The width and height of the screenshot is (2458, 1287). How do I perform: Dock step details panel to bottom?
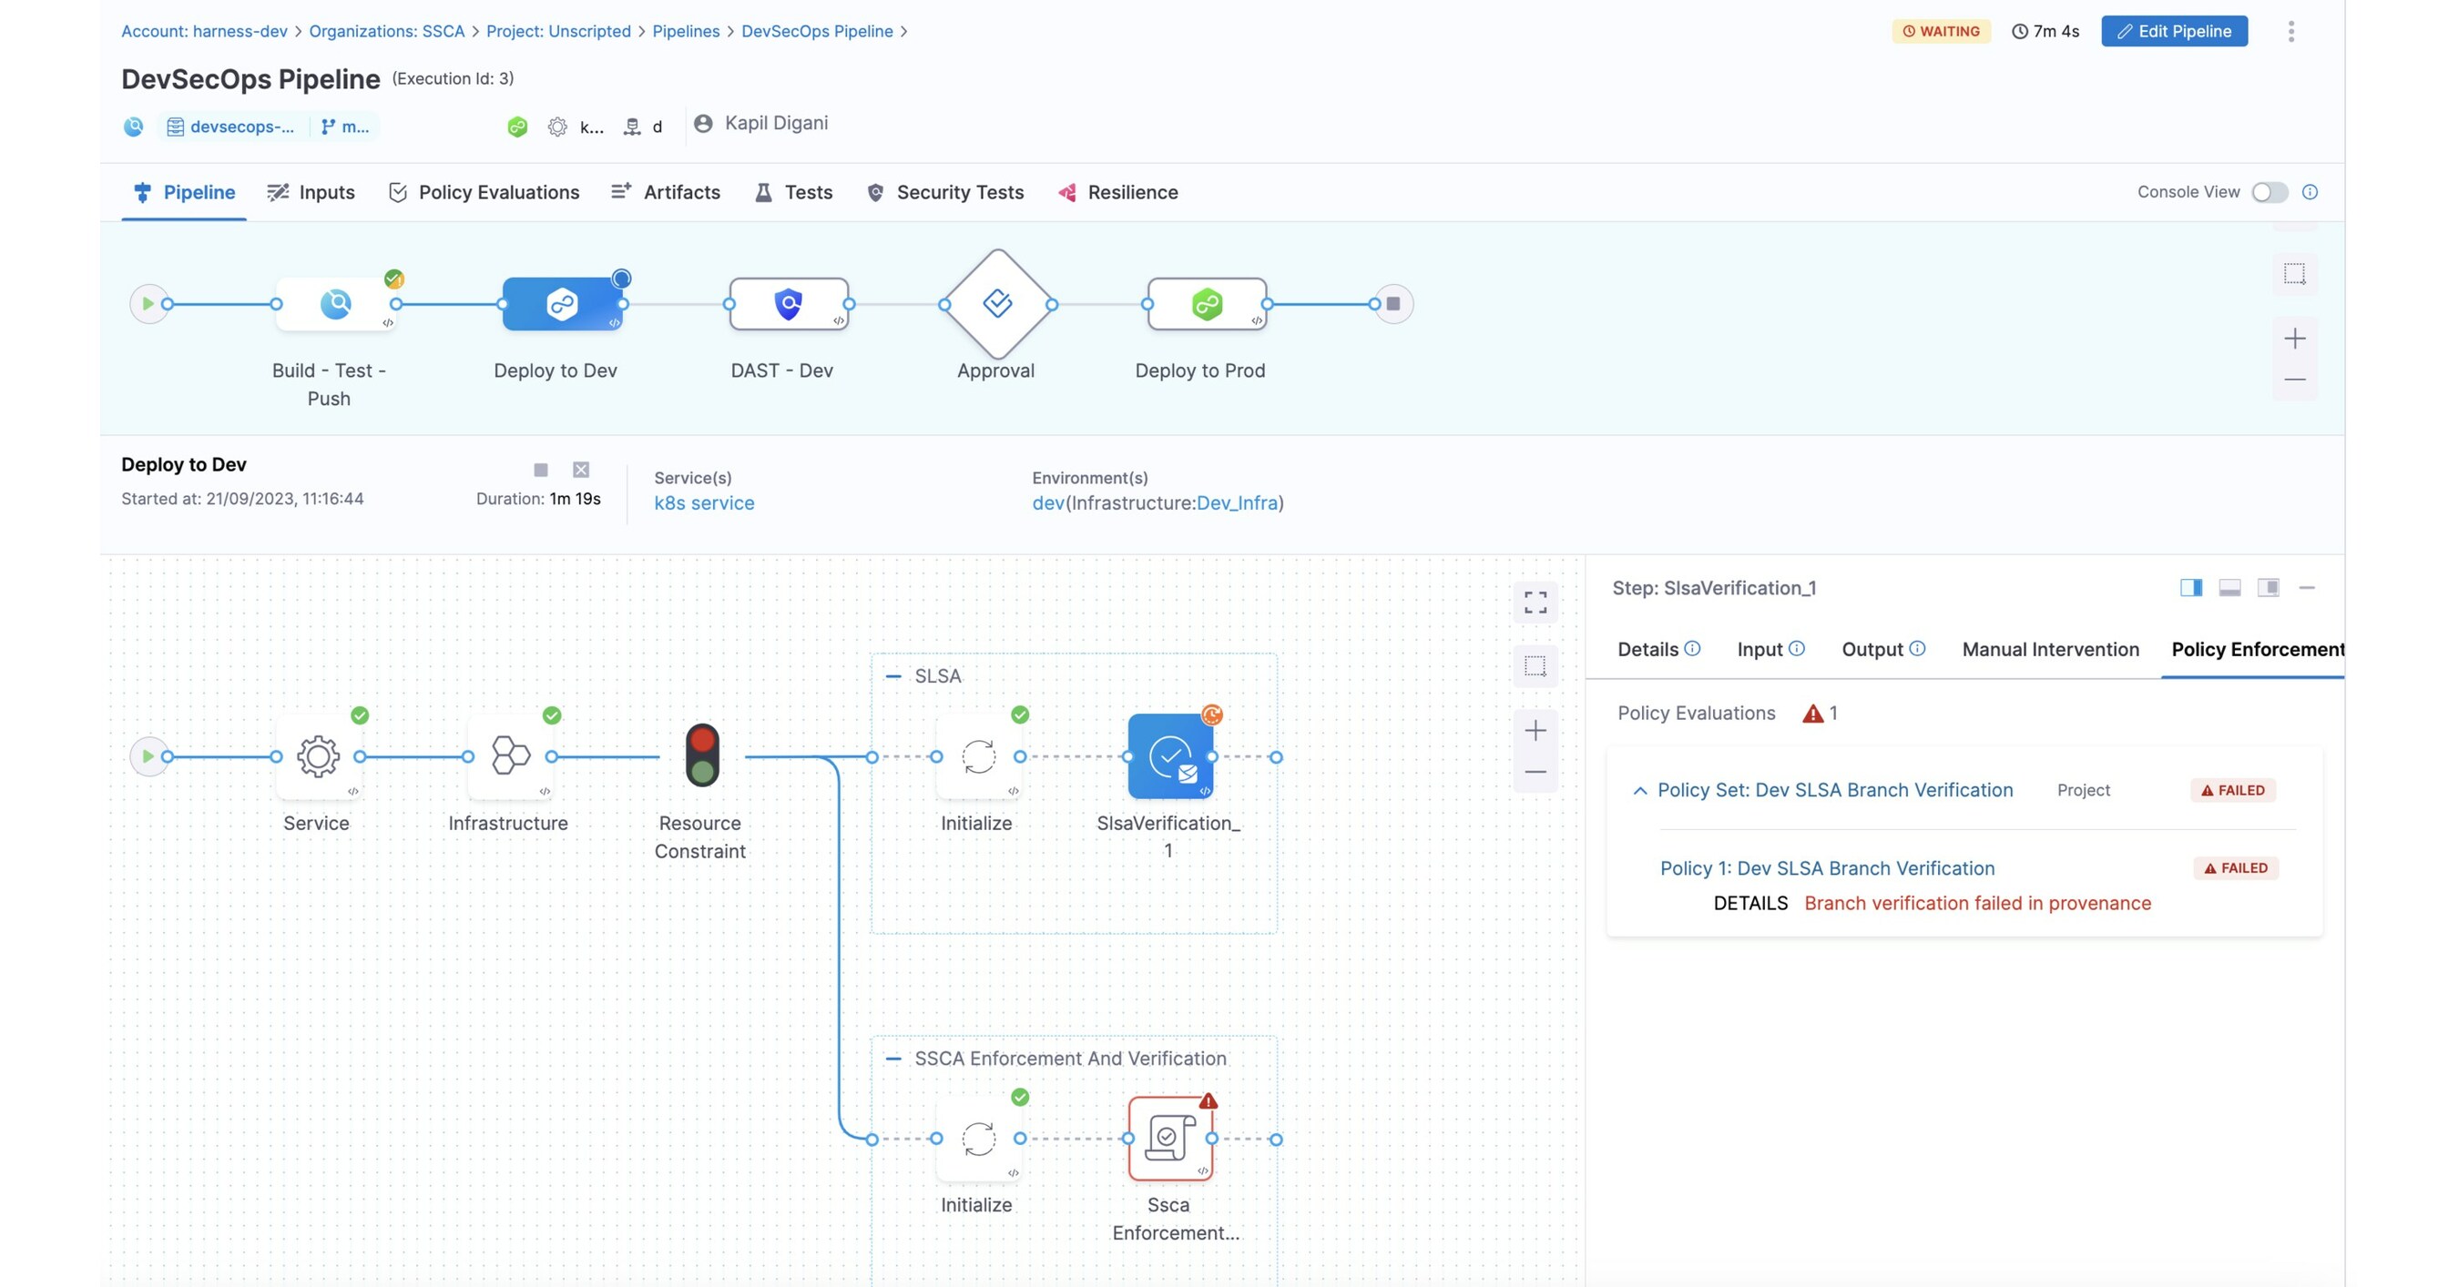(x=2229, y=587)
